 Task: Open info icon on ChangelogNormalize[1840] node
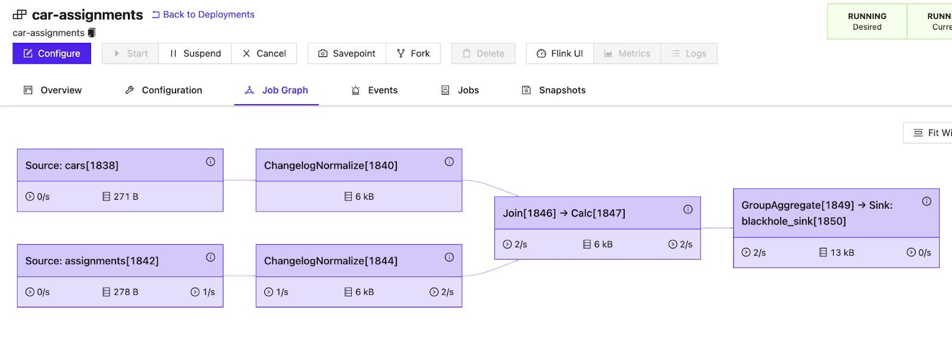tap(449, 162)
